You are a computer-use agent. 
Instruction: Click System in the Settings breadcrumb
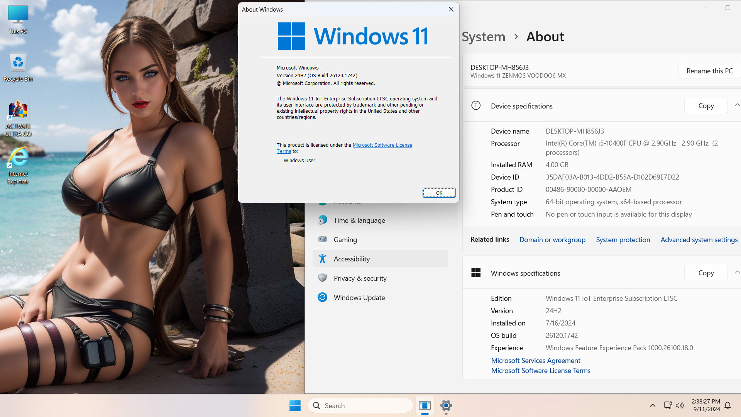pyautogui.click(x=483, y=37)
